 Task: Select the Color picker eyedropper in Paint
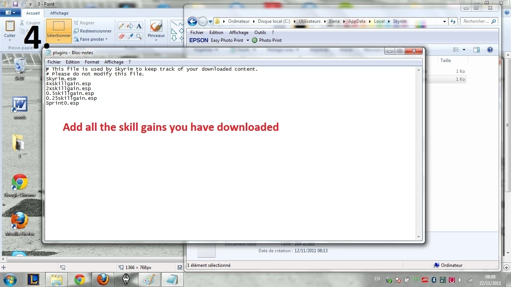[x=130, y=36]
